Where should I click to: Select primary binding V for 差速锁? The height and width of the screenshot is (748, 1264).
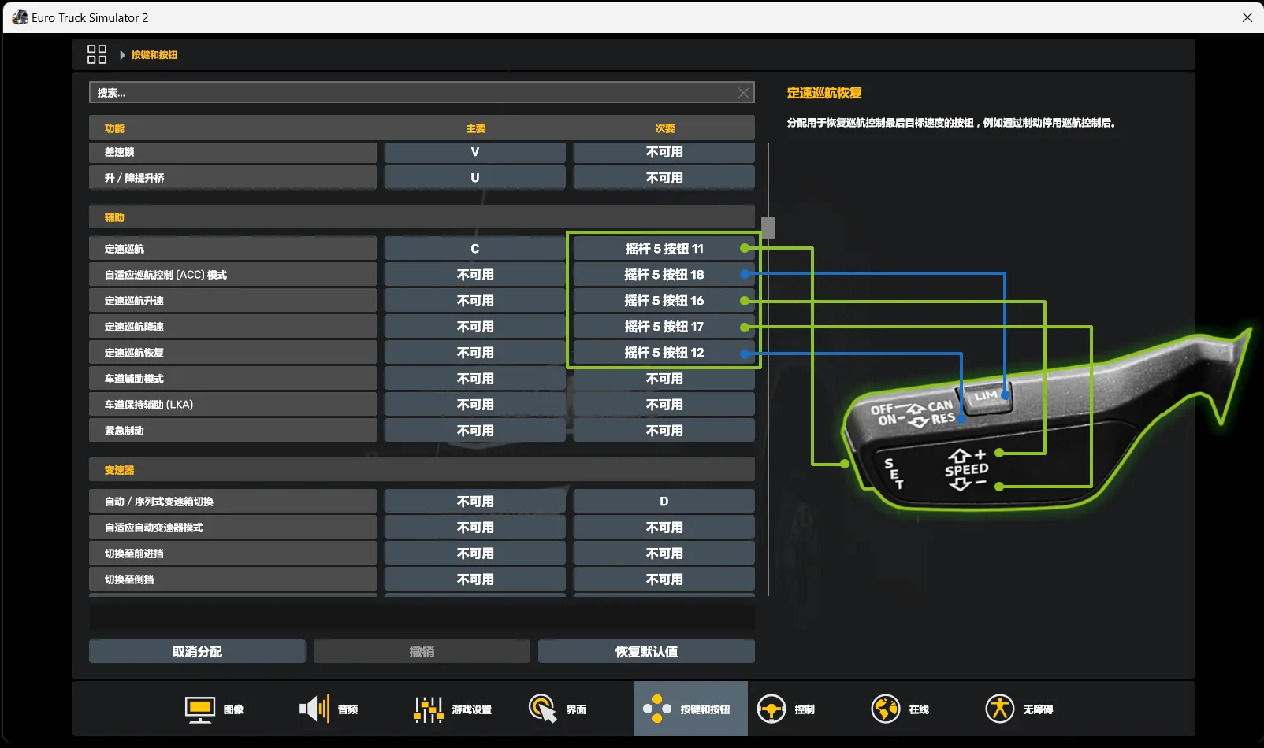[475, 152]
